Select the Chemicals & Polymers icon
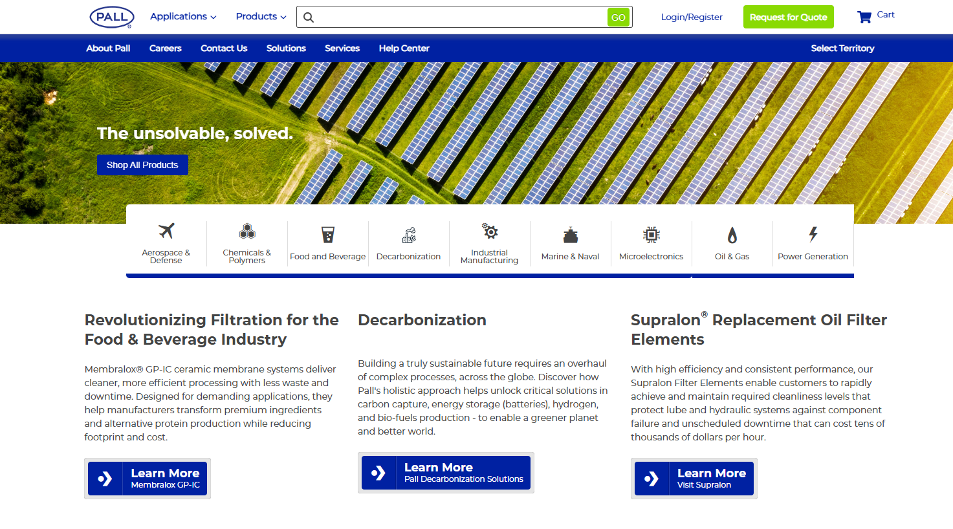This screenshot has width=953, height=529. click(x=247, y=231)
